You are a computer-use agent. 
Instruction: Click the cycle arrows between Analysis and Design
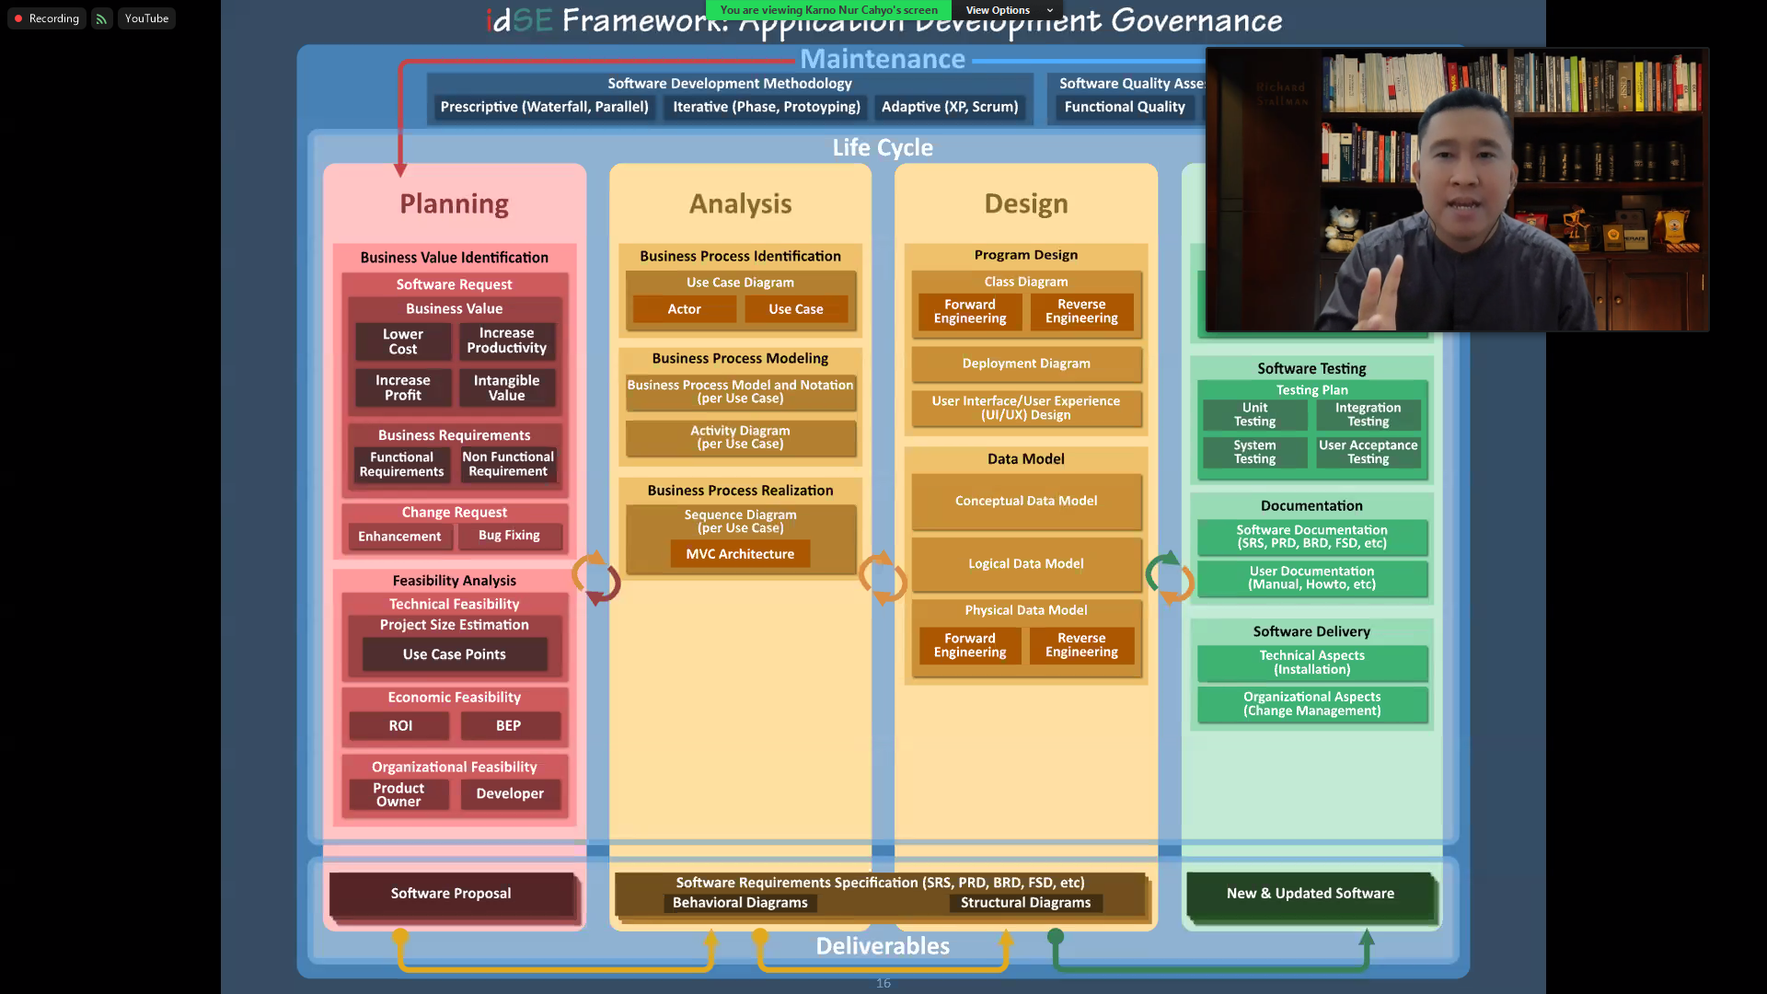883,578
